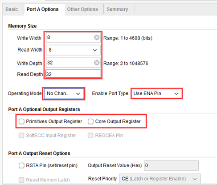Toggle the REGCEA Pin checkbox

point(90,135)
